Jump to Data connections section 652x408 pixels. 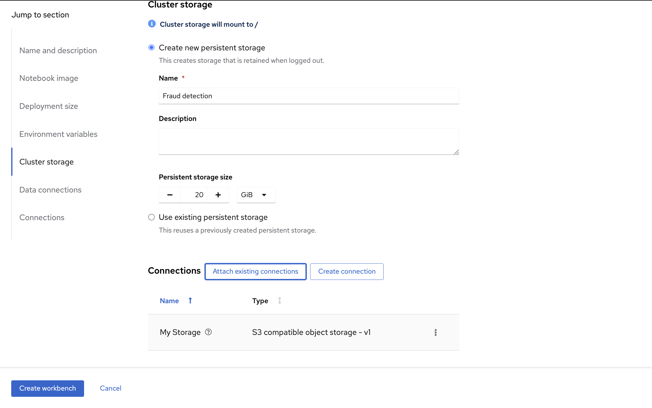click(x=50, y=190)
